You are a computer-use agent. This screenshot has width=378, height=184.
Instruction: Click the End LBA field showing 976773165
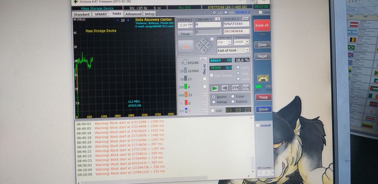pos(236,24)
